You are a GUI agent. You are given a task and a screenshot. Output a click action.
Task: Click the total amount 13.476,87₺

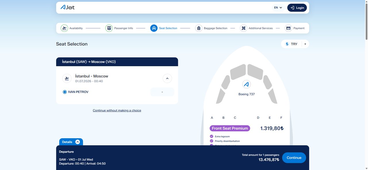[269, 160]
